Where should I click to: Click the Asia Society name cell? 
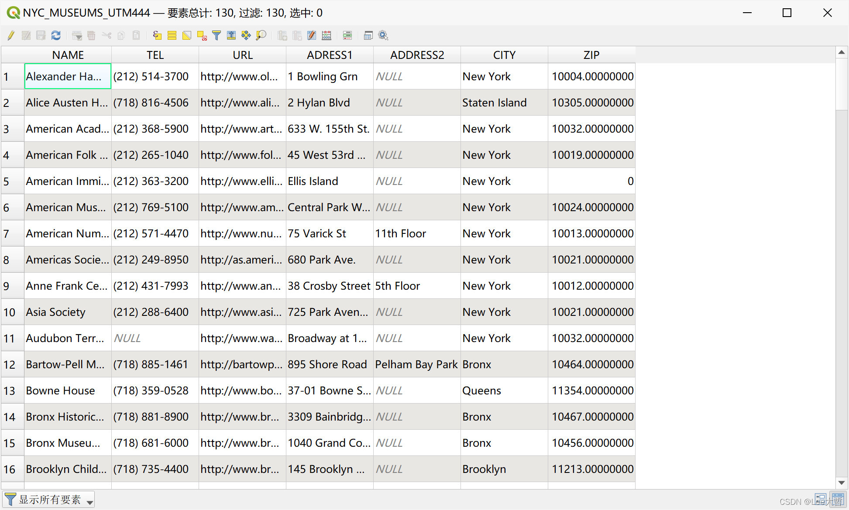point(68,312)
